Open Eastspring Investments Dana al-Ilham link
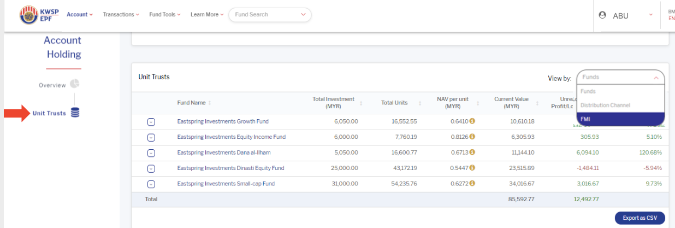Viewport: 675px width, 228px height. click(x=224, y=153)
